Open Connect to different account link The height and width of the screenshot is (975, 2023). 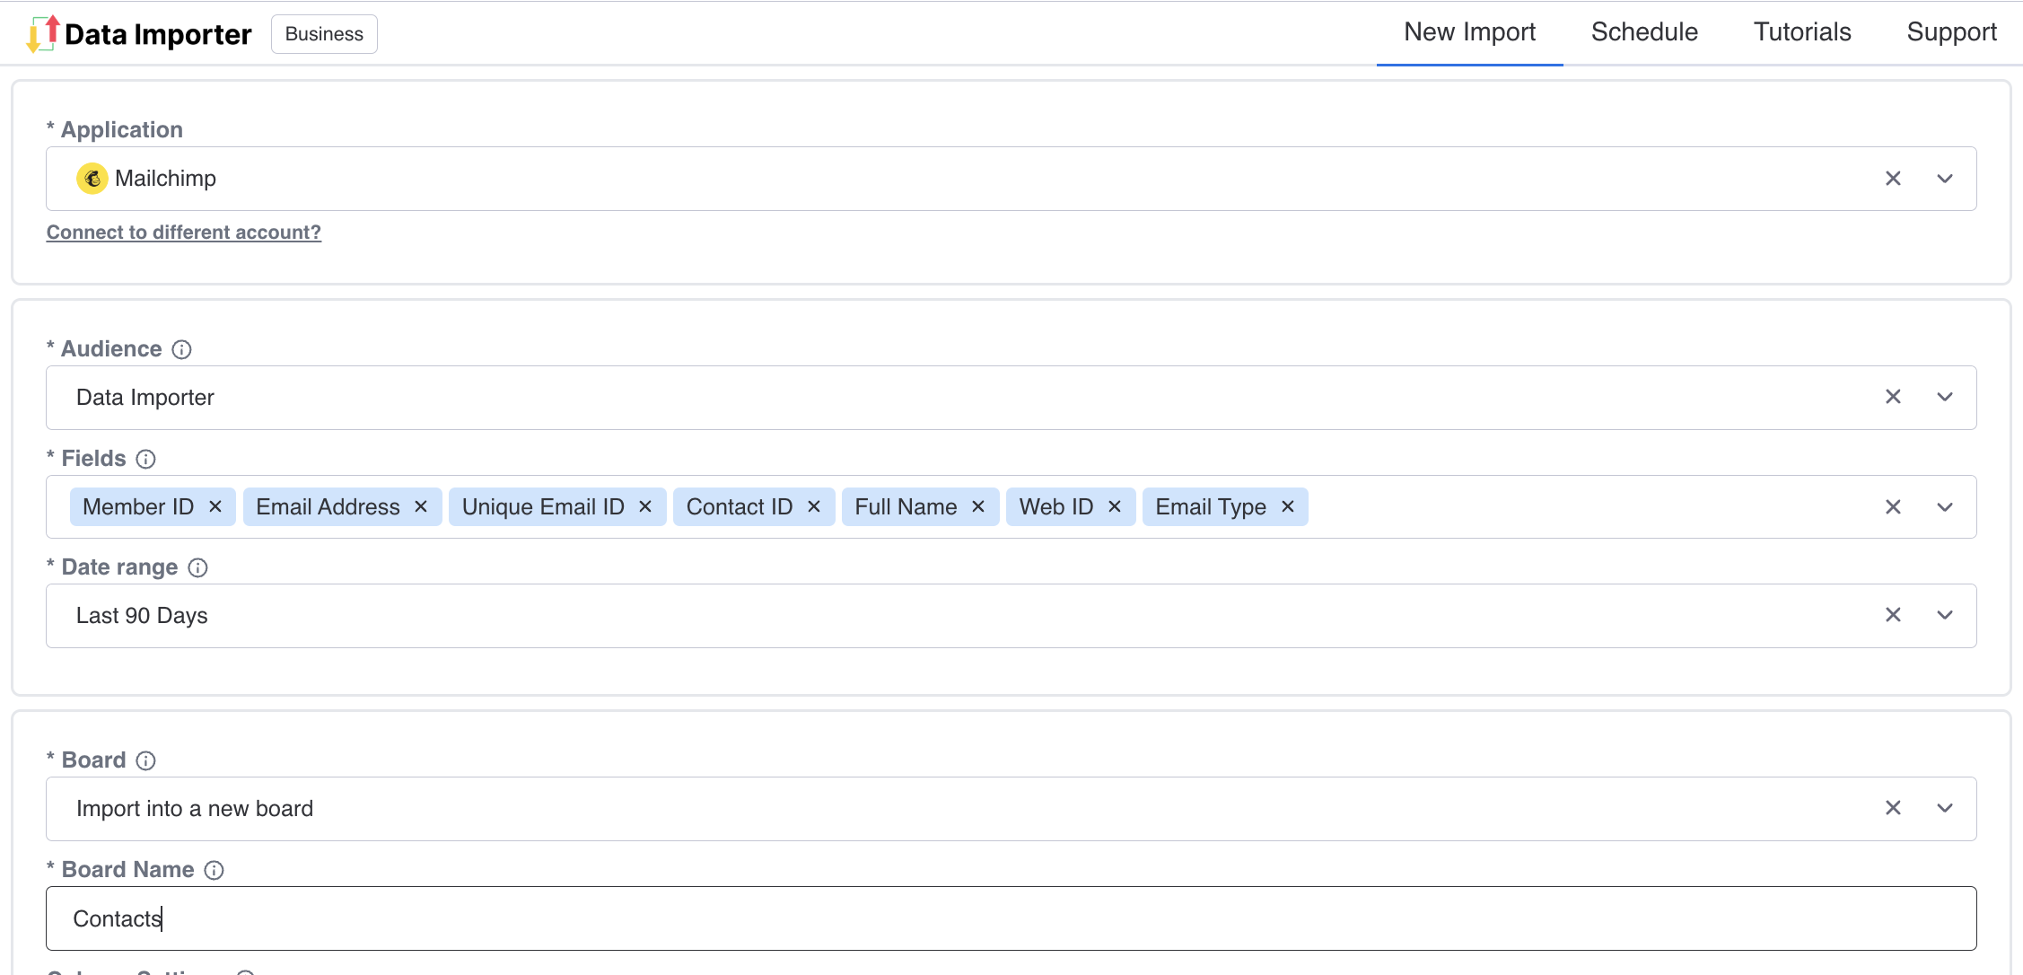184,233
